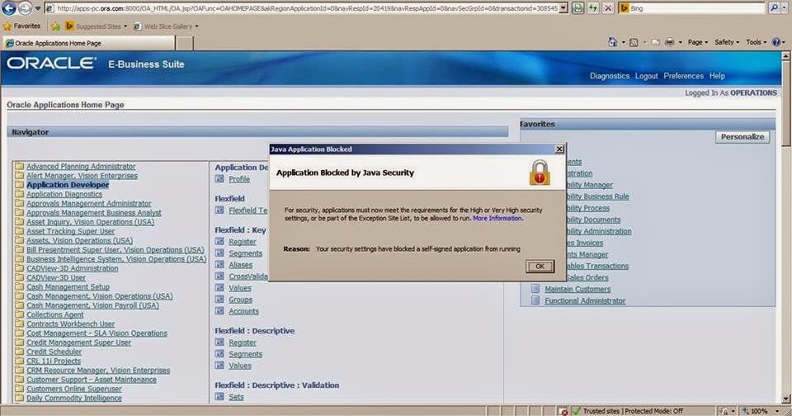This screenshot has width=792, height=416.
Task: Open the Favorites star button
Action: click(21, 26)
